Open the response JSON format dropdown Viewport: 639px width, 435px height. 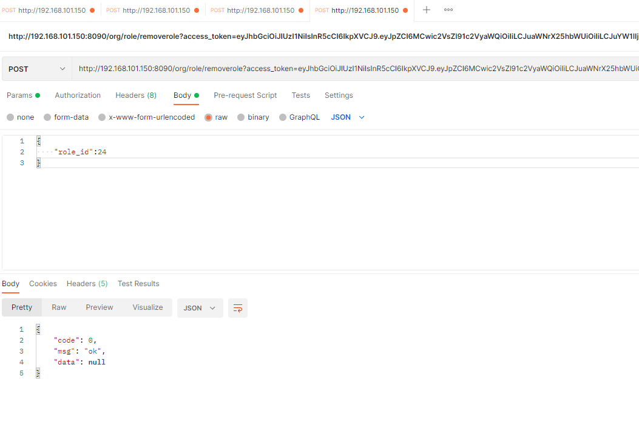click(200, 308)
